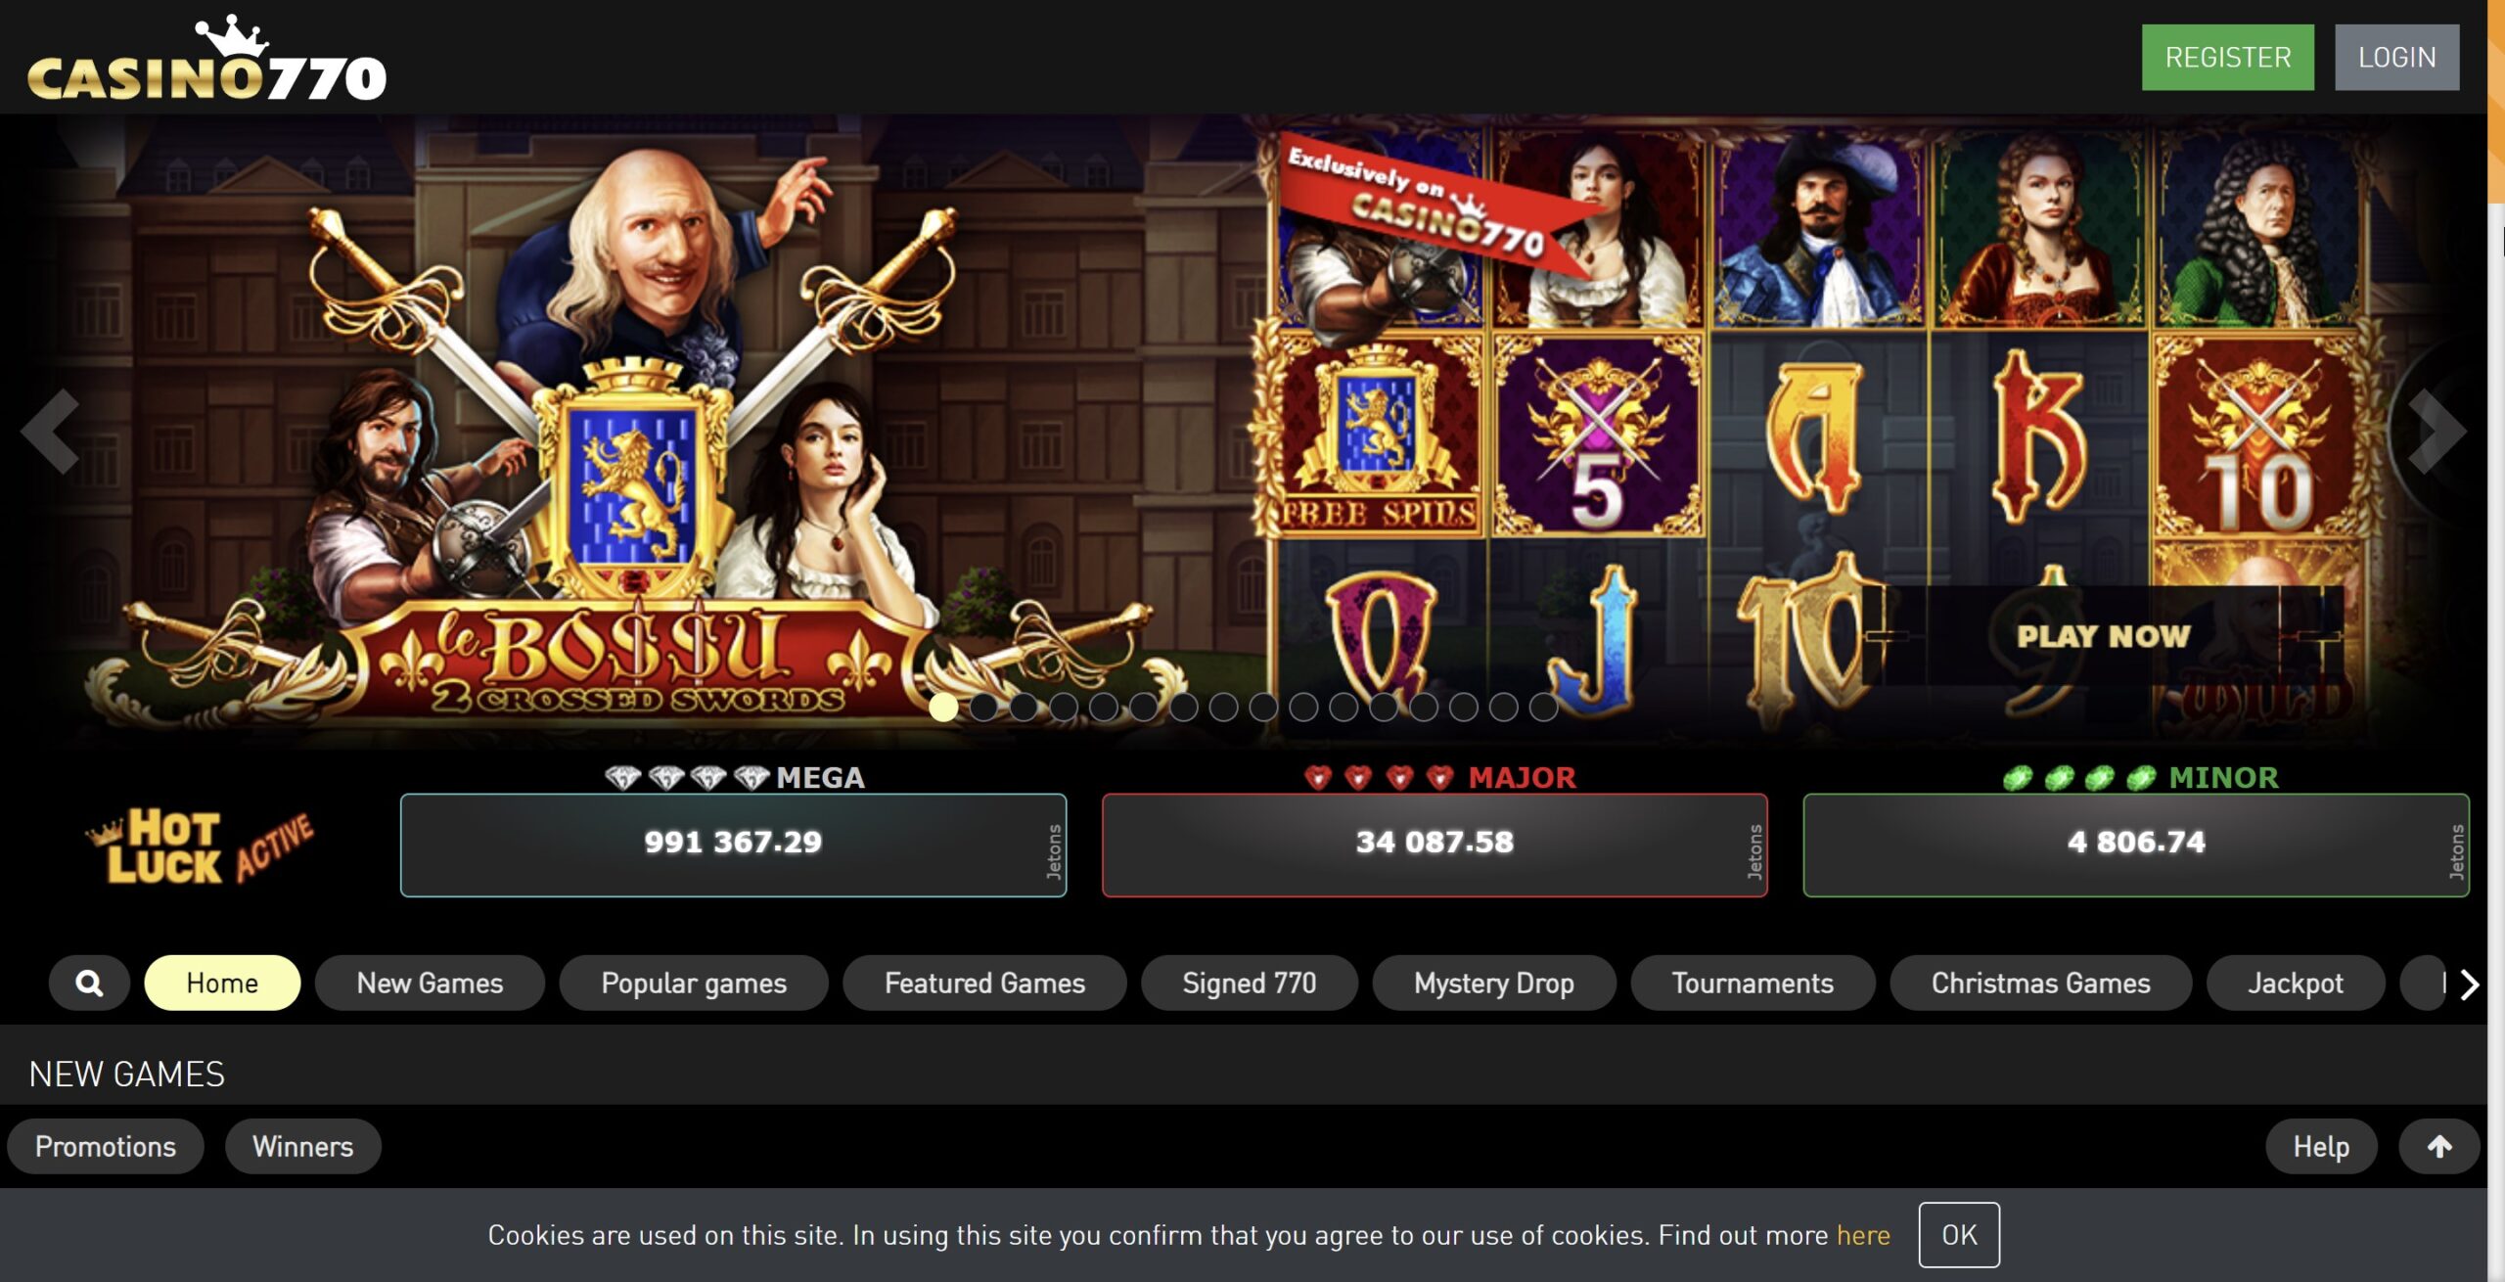Open the MINOR jackpot counter box
The width and height of the screenshot is (2505, 1282).
[2136, 845]
